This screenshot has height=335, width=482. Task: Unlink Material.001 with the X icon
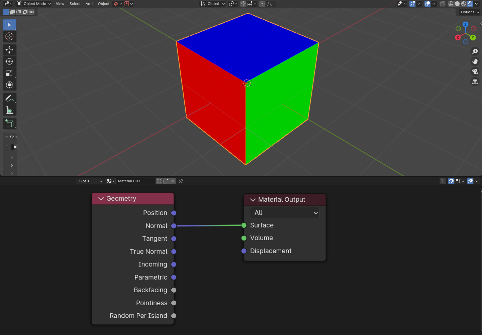click(173, 181)
